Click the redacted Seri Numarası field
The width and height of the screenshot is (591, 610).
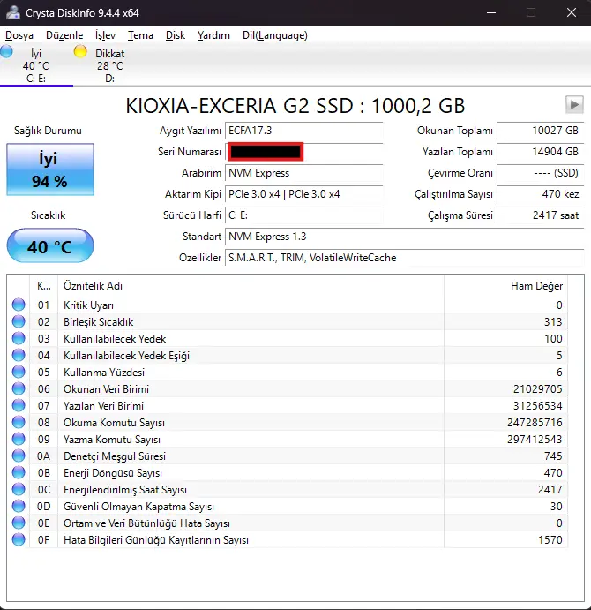[304, 152]
